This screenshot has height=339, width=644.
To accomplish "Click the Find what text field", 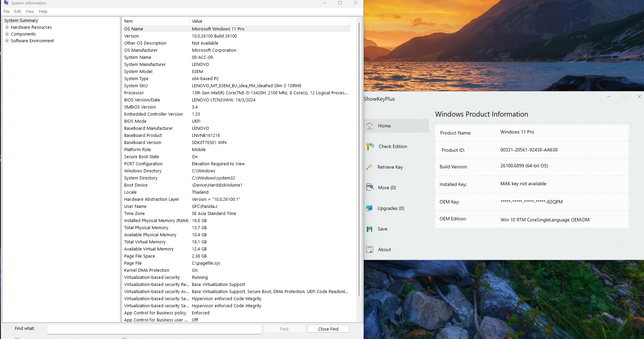I will [154, 329].
